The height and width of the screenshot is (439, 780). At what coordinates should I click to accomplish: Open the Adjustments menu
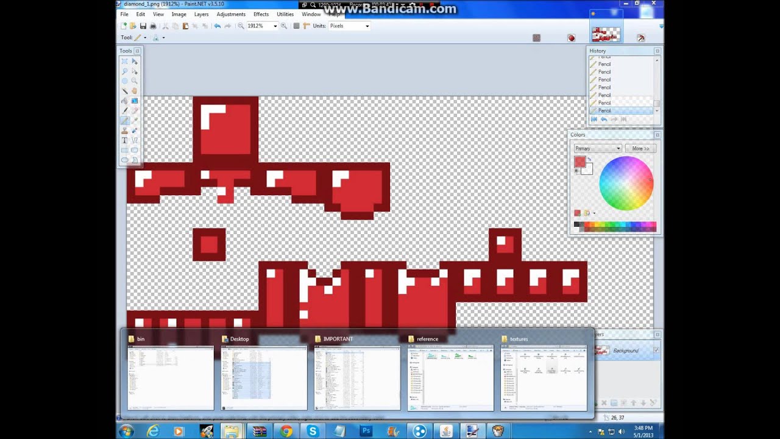point(231,14)
